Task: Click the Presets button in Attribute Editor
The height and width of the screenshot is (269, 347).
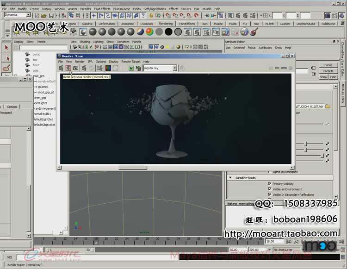Action: pyautogui.click(x=328, y=71)
